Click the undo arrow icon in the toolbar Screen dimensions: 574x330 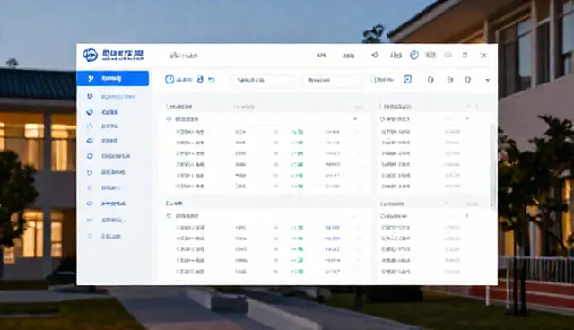point(212,80)
